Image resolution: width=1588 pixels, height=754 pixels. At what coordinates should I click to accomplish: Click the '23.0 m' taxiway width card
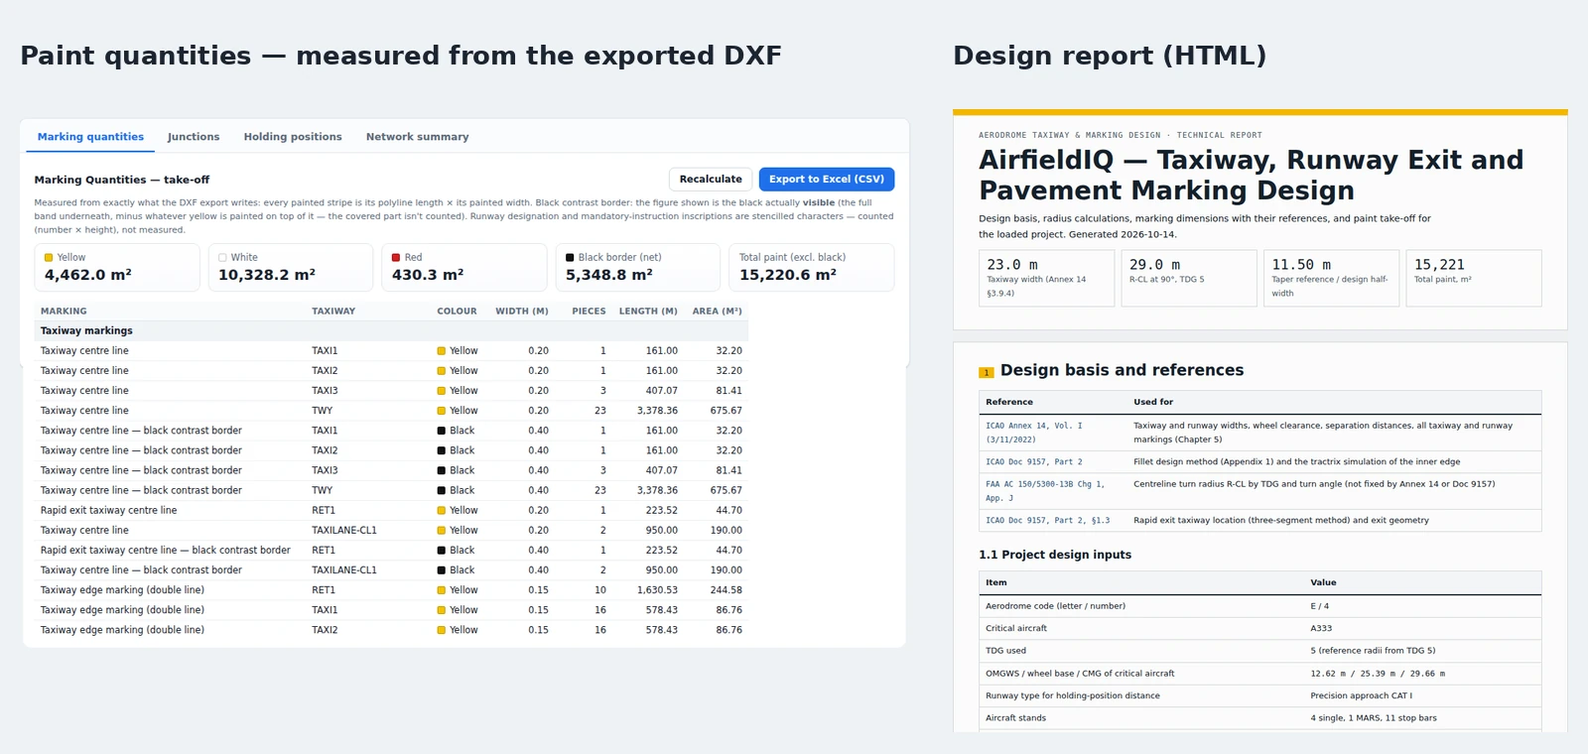[1046, 278]
